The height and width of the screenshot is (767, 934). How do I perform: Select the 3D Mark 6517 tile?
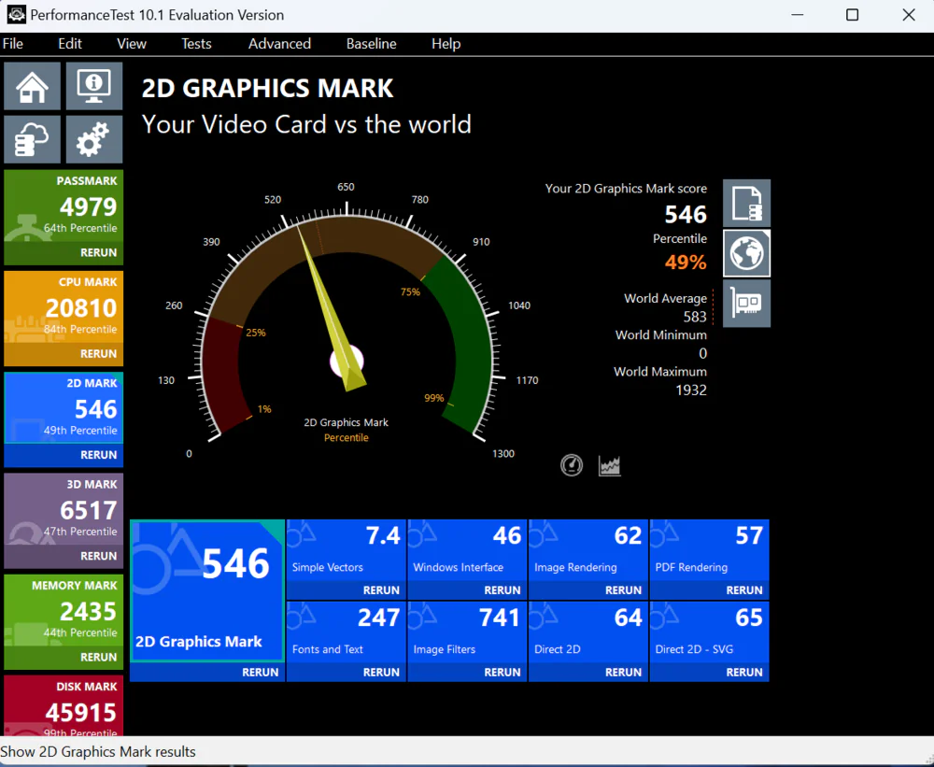tap(64, 509)
